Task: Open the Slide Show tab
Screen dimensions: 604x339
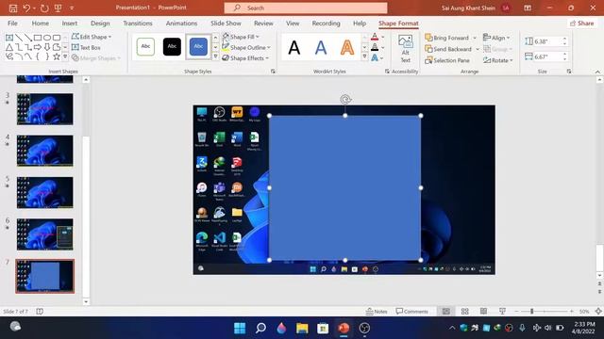Action: (226, 24)
